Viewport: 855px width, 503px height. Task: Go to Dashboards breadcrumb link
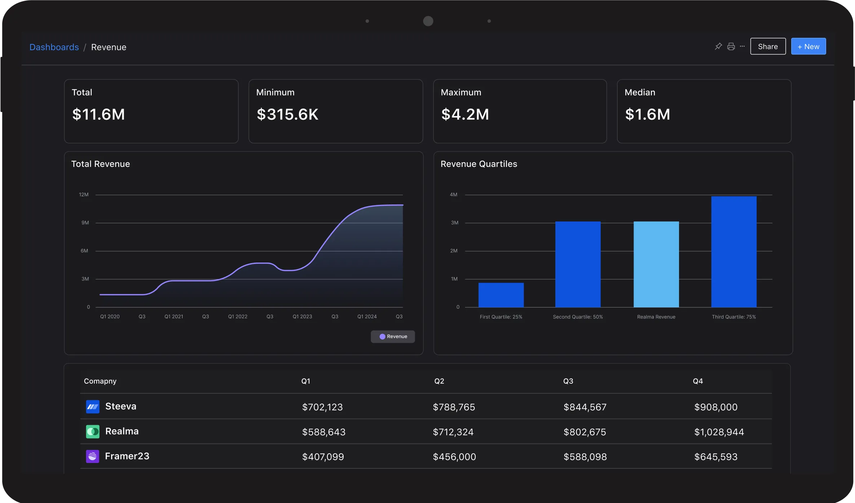[x=54, y=47]
